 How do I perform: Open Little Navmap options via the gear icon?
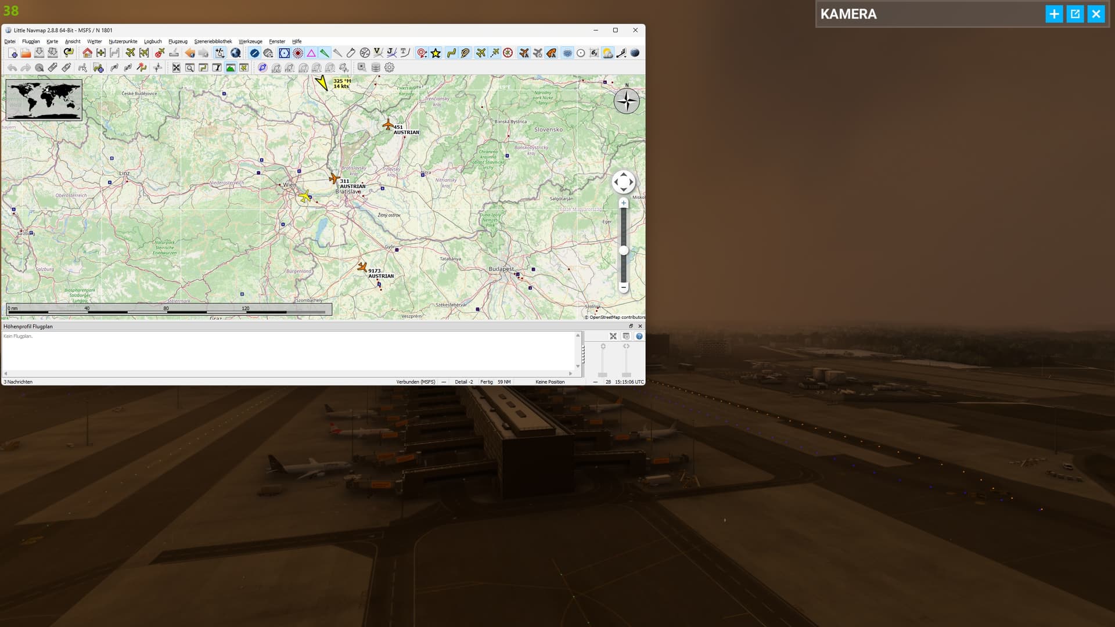point(388,67)
